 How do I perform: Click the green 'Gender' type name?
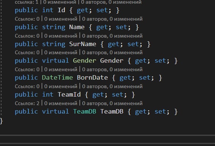coord(85,60)
